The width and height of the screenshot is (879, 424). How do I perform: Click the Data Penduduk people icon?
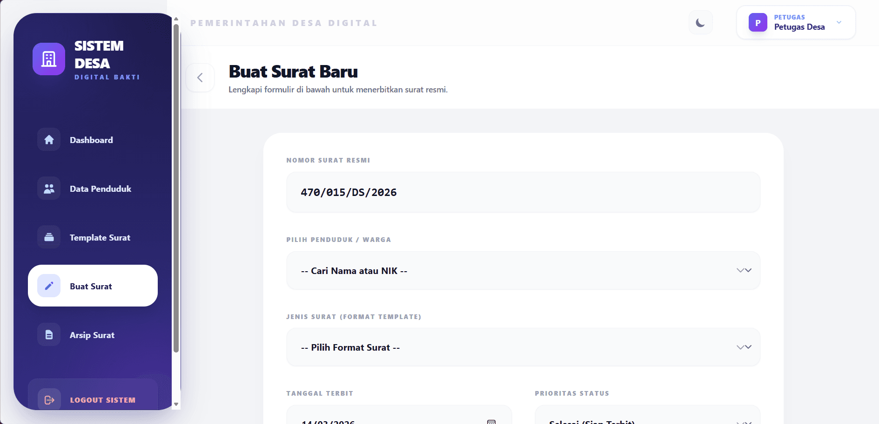coord(49,189)
